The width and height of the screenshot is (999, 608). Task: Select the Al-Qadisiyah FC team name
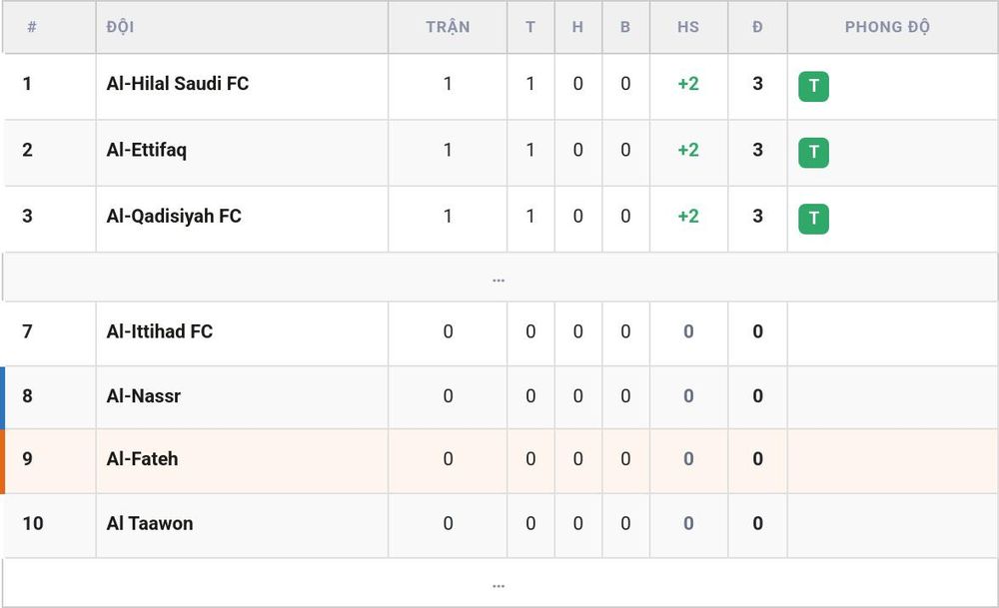tap(174, 216)
